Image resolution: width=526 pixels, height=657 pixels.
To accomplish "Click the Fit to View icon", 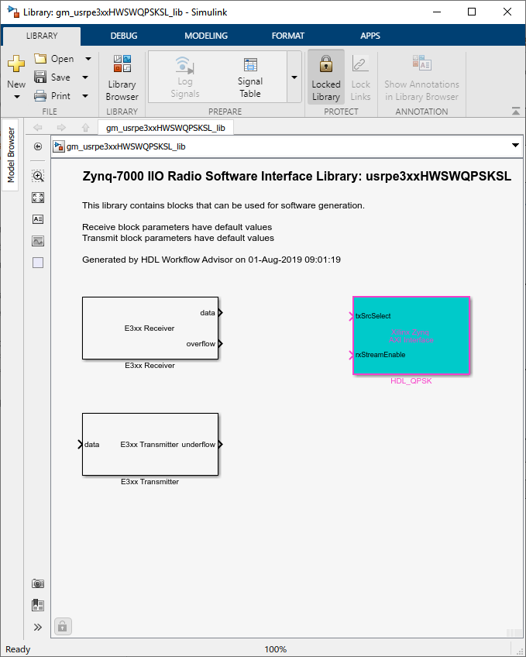I will point(38,198).
